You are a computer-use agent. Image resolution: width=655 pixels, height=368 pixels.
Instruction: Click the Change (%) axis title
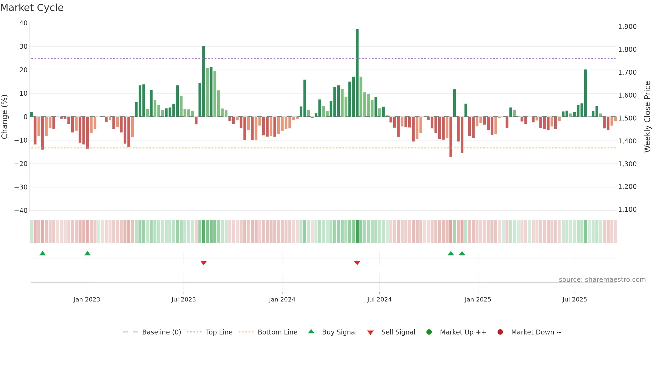[4, 117]
